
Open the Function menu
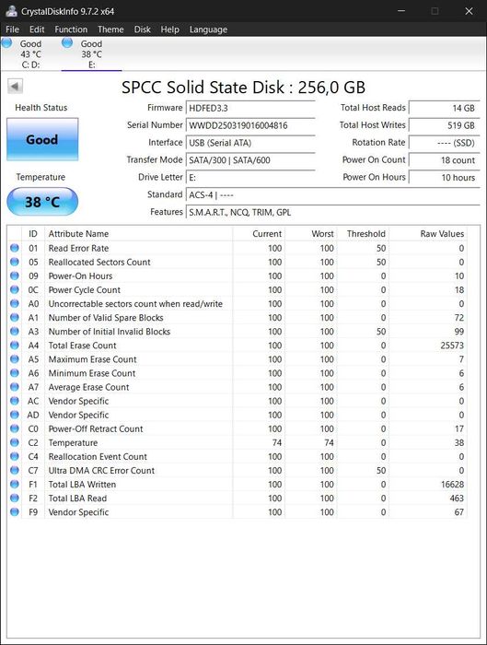click(x=71, y=29)
